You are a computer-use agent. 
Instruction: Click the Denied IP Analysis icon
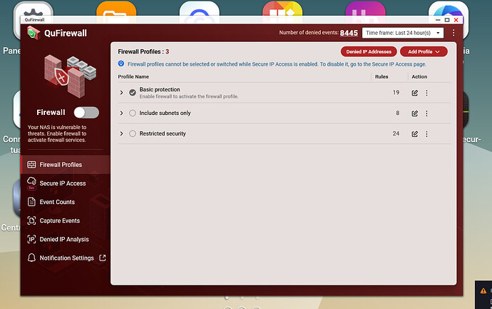(31, 239)
